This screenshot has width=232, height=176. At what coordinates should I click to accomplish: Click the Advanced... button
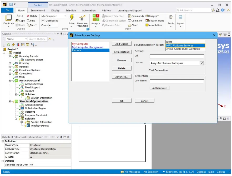pos(122,77)
